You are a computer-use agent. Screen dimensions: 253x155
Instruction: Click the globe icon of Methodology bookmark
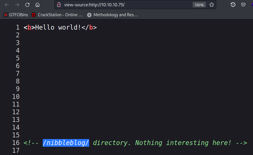pos(89,15)
